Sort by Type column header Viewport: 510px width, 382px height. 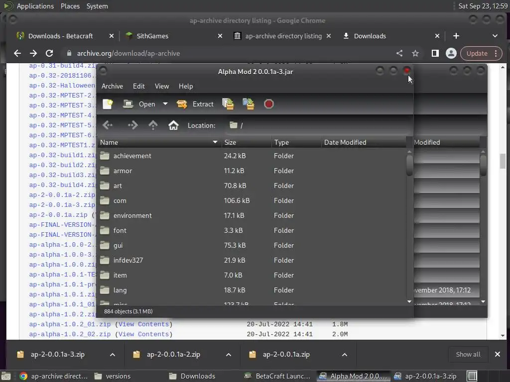point(296,143)
